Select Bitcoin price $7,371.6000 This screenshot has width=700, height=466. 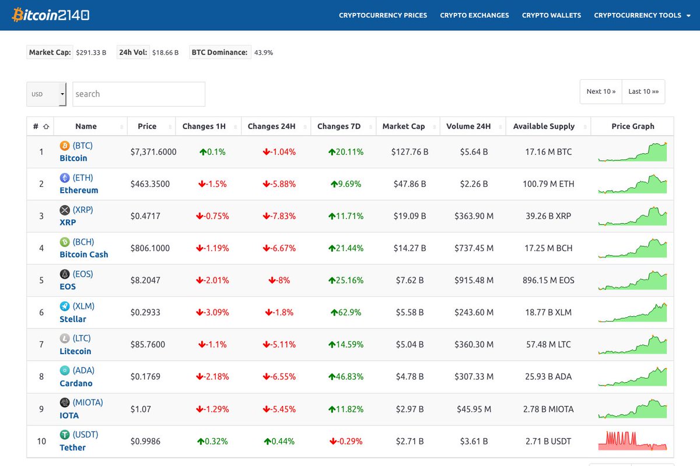(x=153, y=151)
